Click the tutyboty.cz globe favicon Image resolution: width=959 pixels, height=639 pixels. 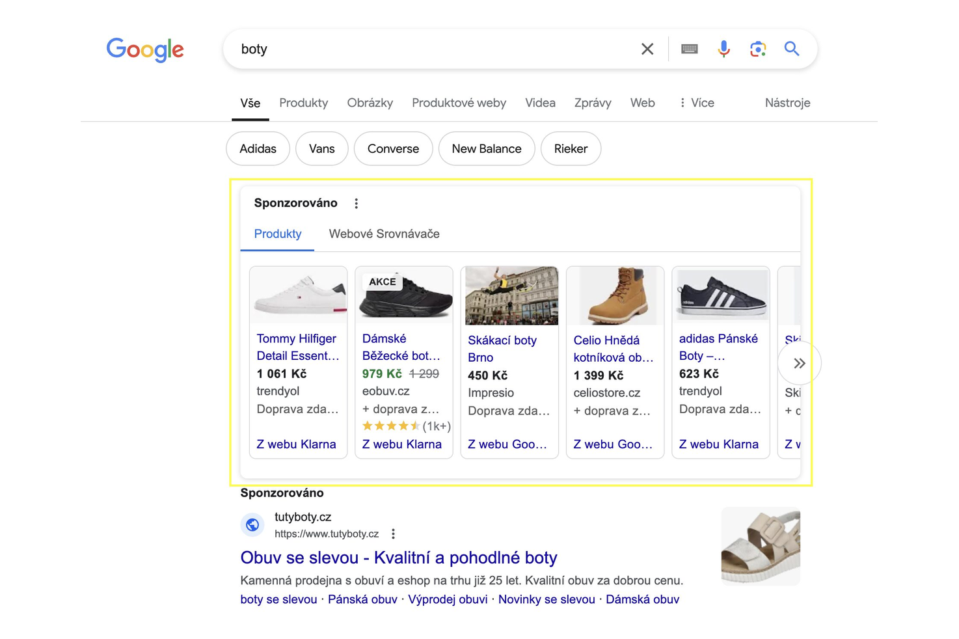[x=252, y=524]
